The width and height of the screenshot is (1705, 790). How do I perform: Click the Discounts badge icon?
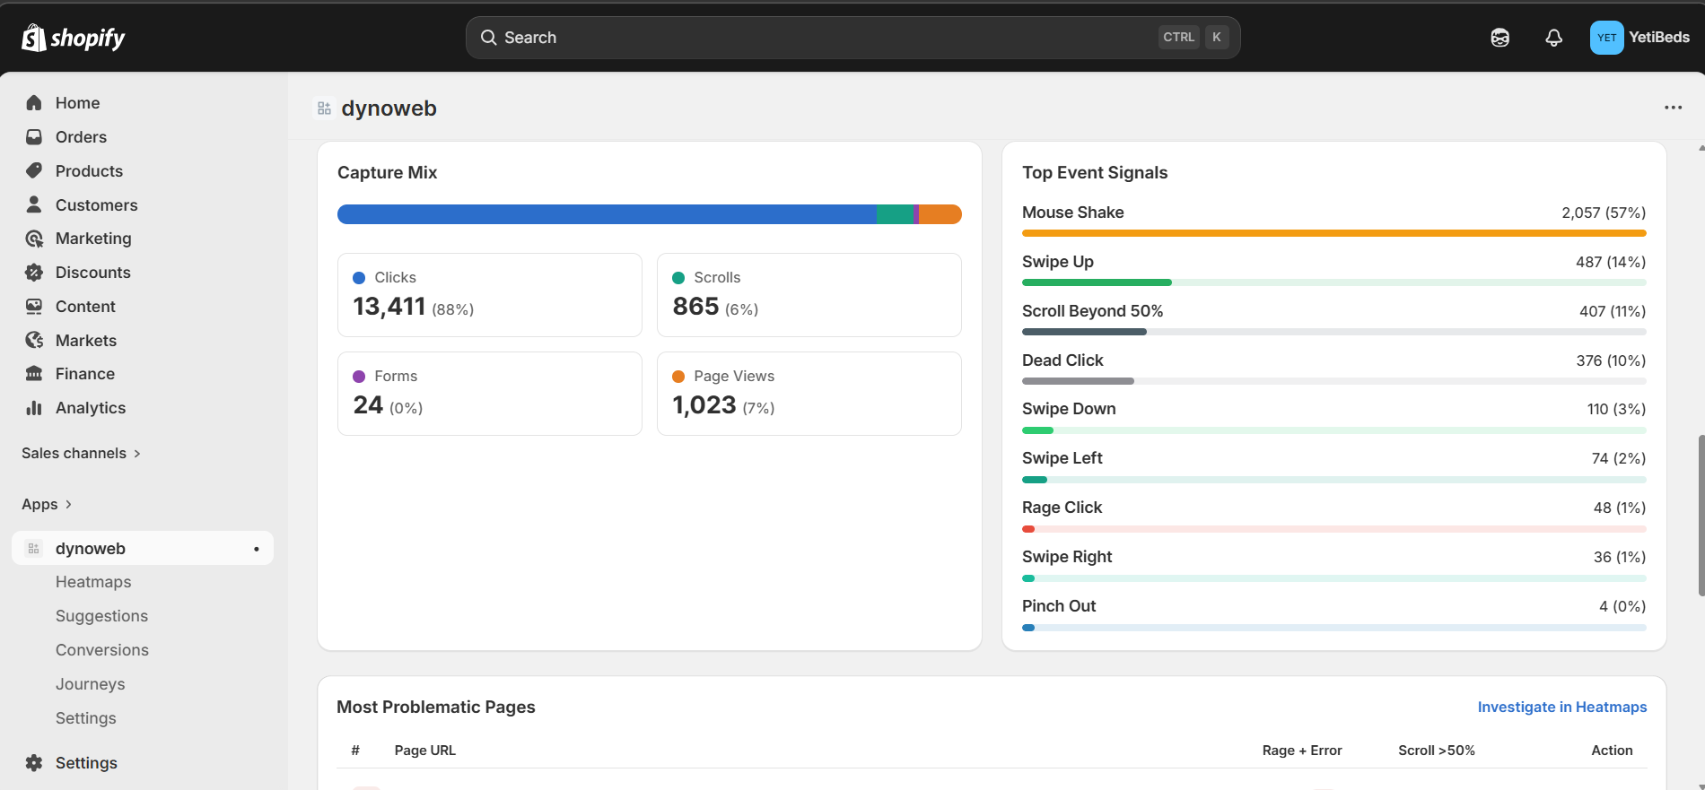click(x=34, y=273)
